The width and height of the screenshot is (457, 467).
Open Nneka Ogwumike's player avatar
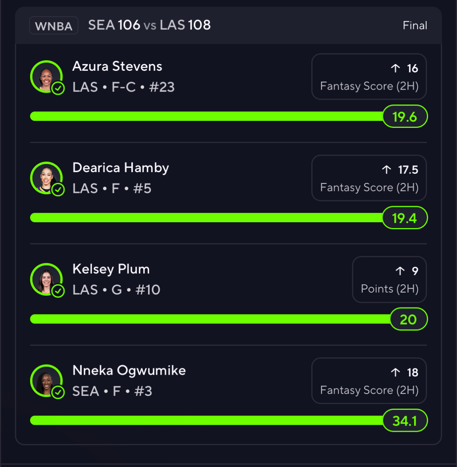(46, 380)
